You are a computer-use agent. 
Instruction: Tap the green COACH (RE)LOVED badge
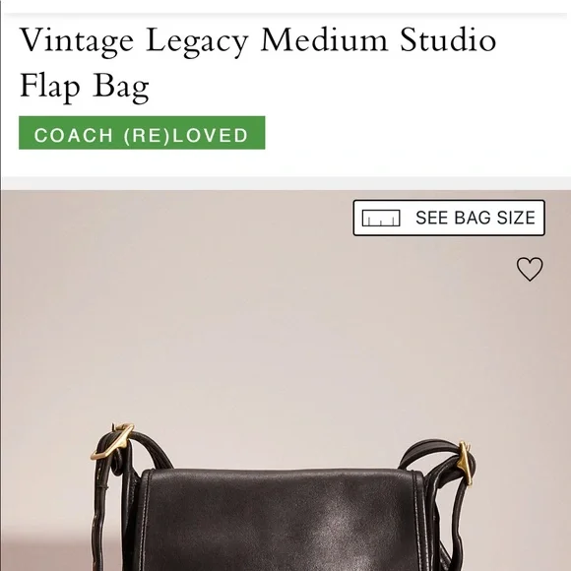142,133
